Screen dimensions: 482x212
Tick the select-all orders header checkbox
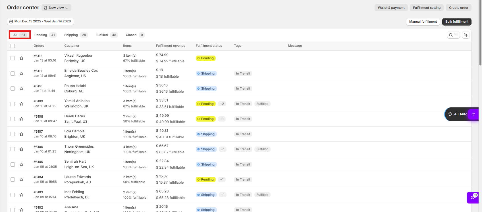point(13,46)
